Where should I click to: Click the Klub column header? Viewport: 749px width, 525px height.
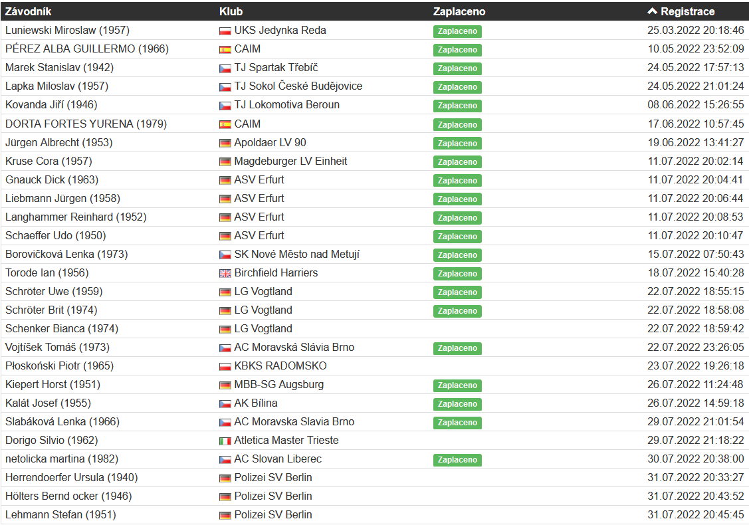tap(231, 11)
